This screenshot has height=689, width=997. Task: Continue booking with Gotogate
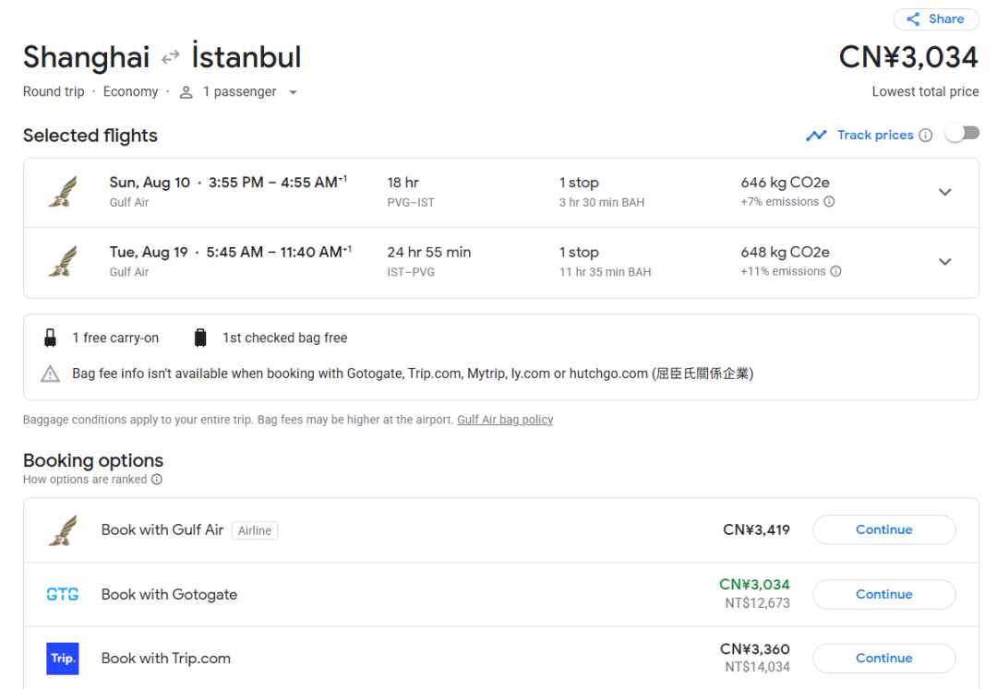pos(883,594)
